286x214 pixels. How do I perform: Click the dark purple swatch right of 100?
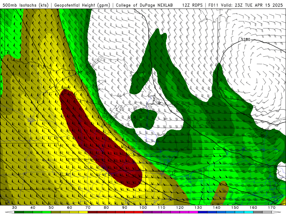click(148, 212)
